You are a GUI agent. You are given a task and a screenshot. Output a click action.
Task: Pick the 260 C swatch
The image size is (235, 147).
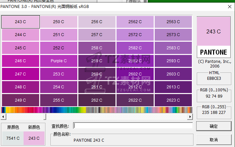[97, 74]
